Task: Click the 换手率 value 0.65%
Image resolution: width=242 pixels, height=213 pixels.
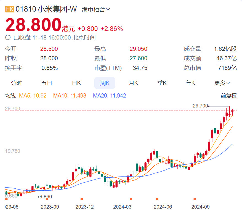Action: tap(50, 68)
